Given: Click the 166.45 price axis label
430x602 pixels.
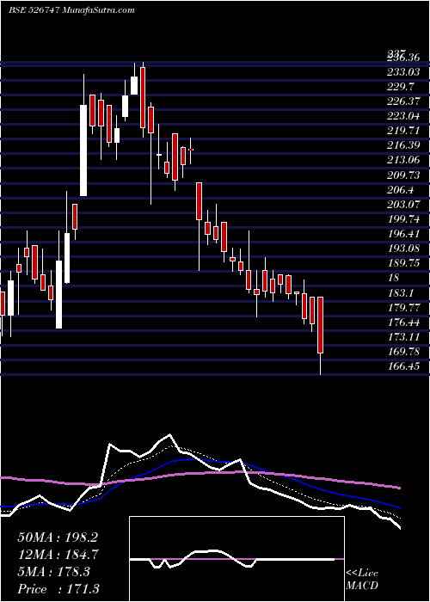Looking at the screenshot, I should coord(403,366).
